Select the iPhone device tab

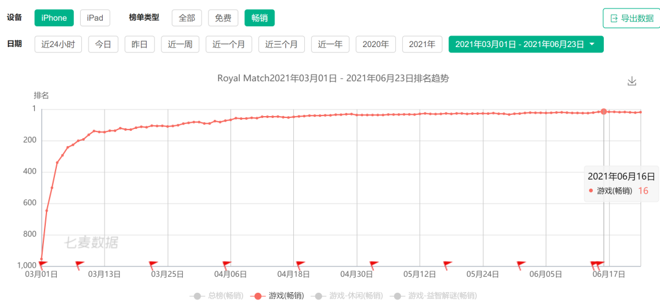[x=54, y=18]
